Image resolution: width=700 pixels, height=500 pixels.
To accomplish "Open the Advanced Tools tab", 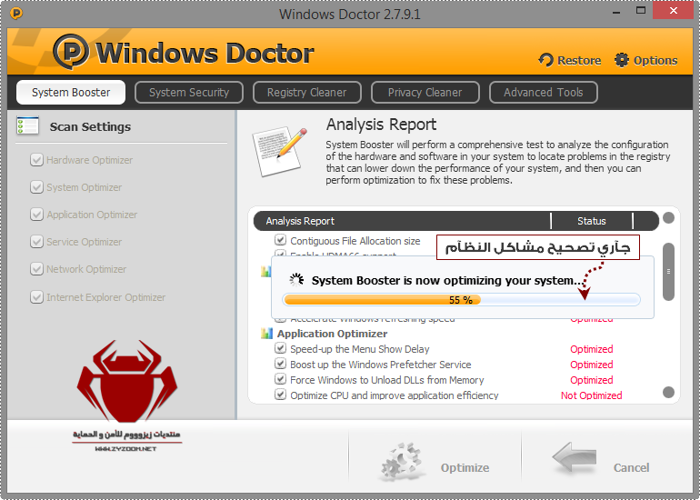I will 544,93.
